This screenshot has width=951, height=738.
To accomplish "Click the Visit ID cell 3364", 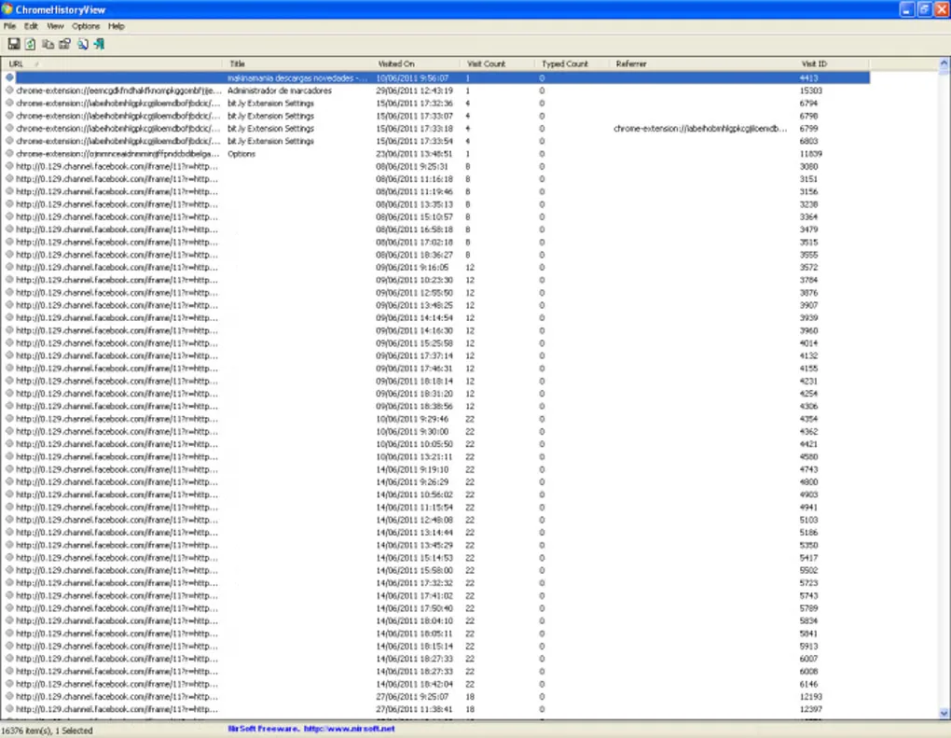I will click(x=808, y=216).
